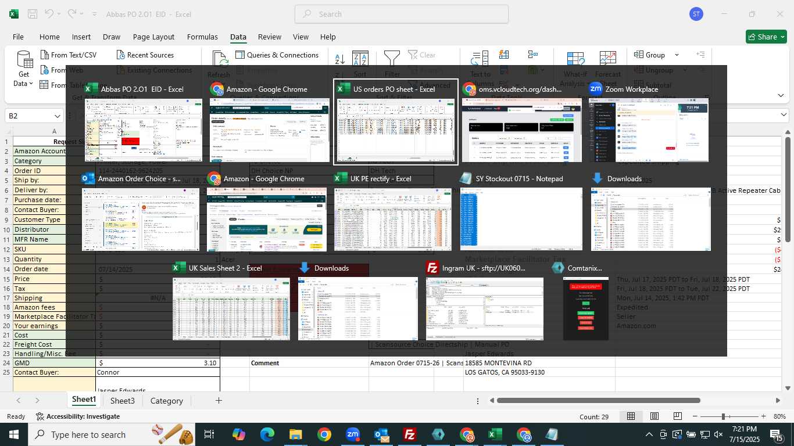Click the green Share button
The width and height of the screenshot is (794, 446).
(x=766, y=37)
